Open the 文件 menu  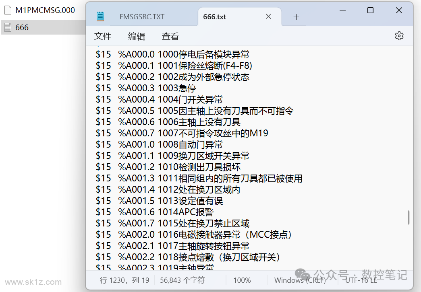tap(103, 36)
